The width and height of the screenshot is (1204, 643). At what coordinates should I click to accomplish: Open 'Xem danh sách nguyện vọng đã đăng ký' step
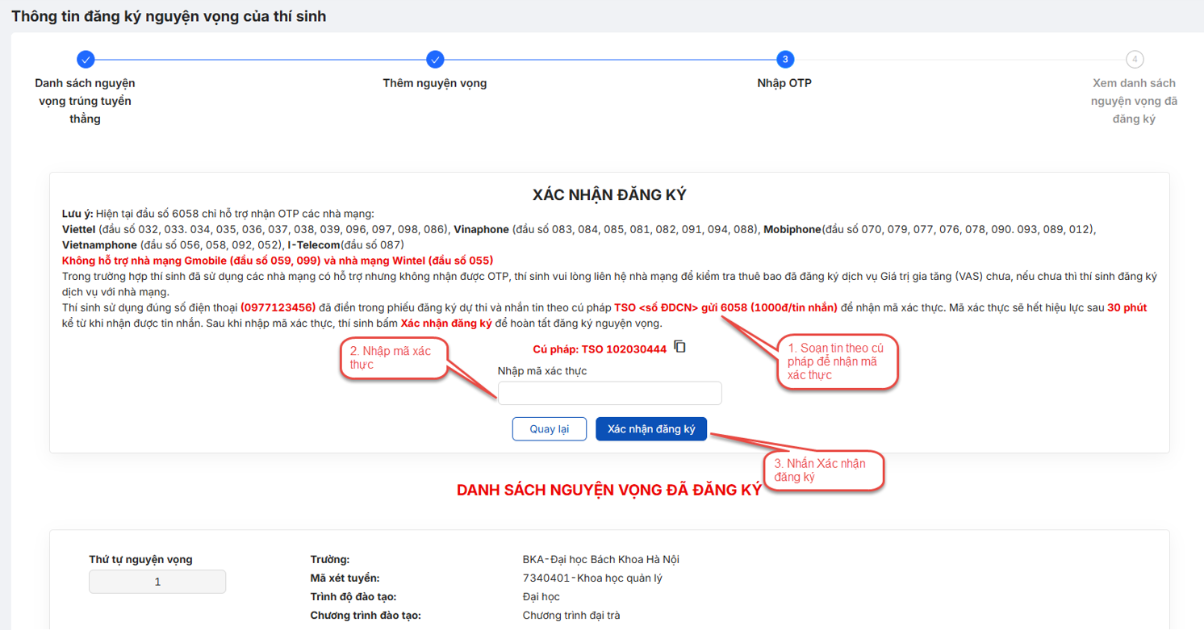[1135, 101]
